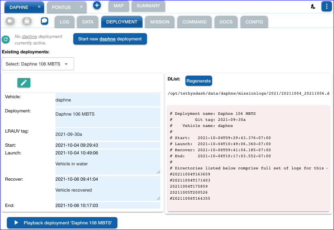The width and height of the screenshot is (334, 230).
Task: Click the green refresh deployment icon
Action: click(x=6, y=39)
